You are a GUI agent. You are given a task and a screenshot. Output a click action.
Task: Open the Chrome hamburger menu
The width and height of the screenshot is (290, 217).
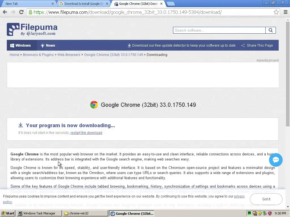click(285, 12)
